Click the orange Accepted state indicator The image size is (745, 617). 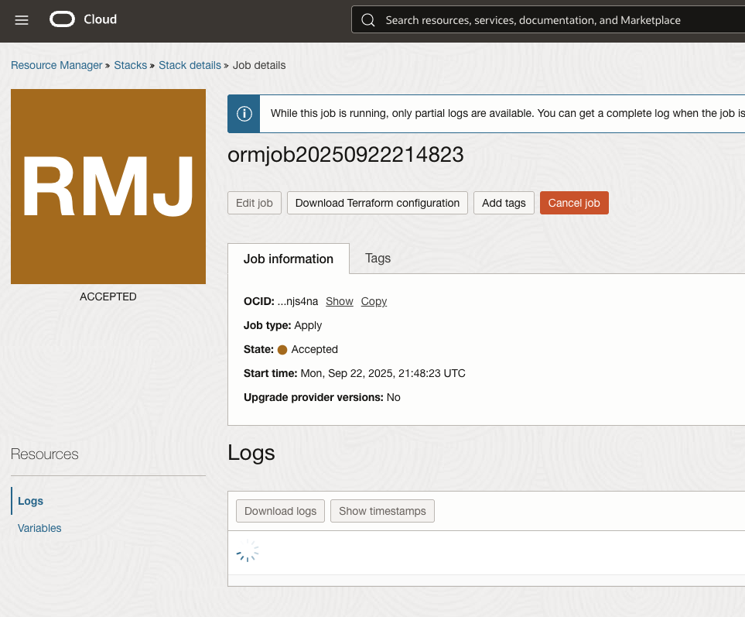[282, 350]
